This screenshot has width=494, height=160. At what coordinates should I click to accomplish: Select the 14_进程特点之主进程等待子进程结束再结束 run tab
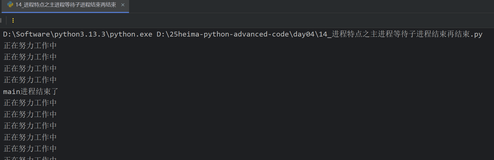[65, 5]
